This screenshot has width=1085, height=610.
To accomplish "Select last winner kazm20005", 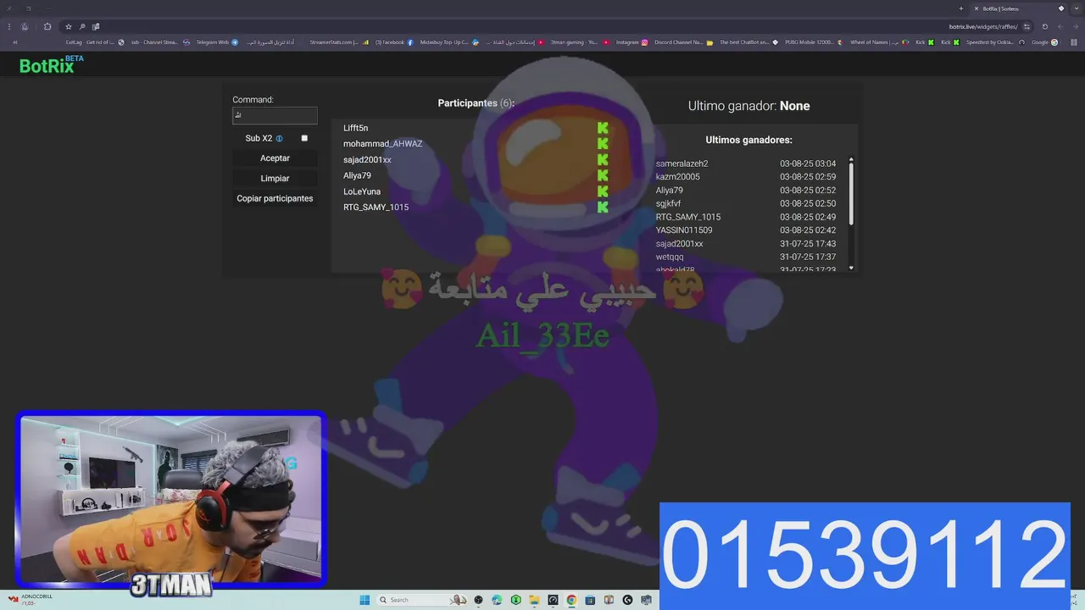I will click(677, 177).
